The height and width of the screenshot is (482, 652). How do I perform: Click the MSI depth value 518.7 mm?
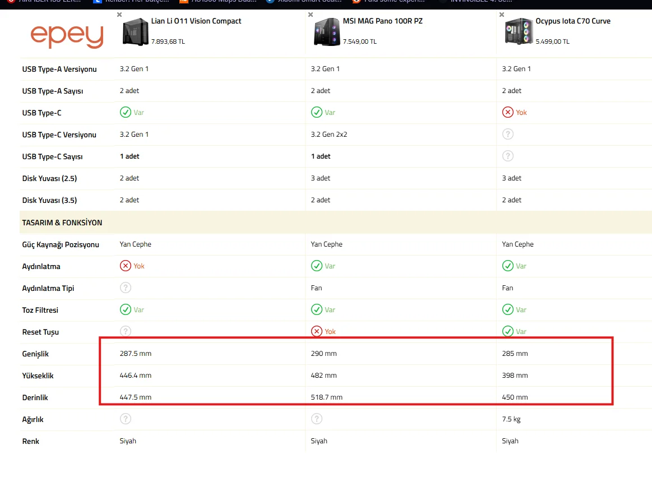pyautogui.click(x=327, y=397)
